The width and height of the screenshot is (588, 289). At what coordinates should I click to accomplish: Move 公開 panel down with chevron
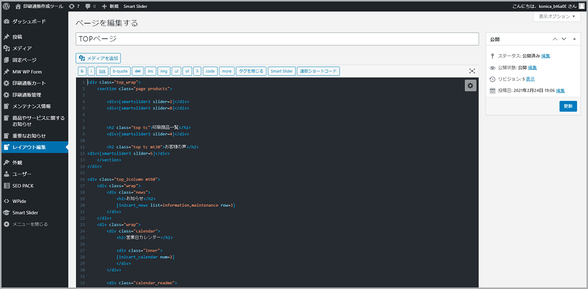pyautogui.click(x=564, y=39)
